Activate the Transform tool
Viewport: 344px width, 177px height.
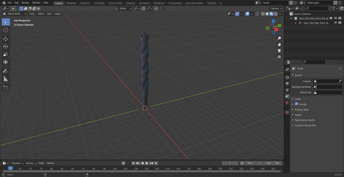point(6,62)
